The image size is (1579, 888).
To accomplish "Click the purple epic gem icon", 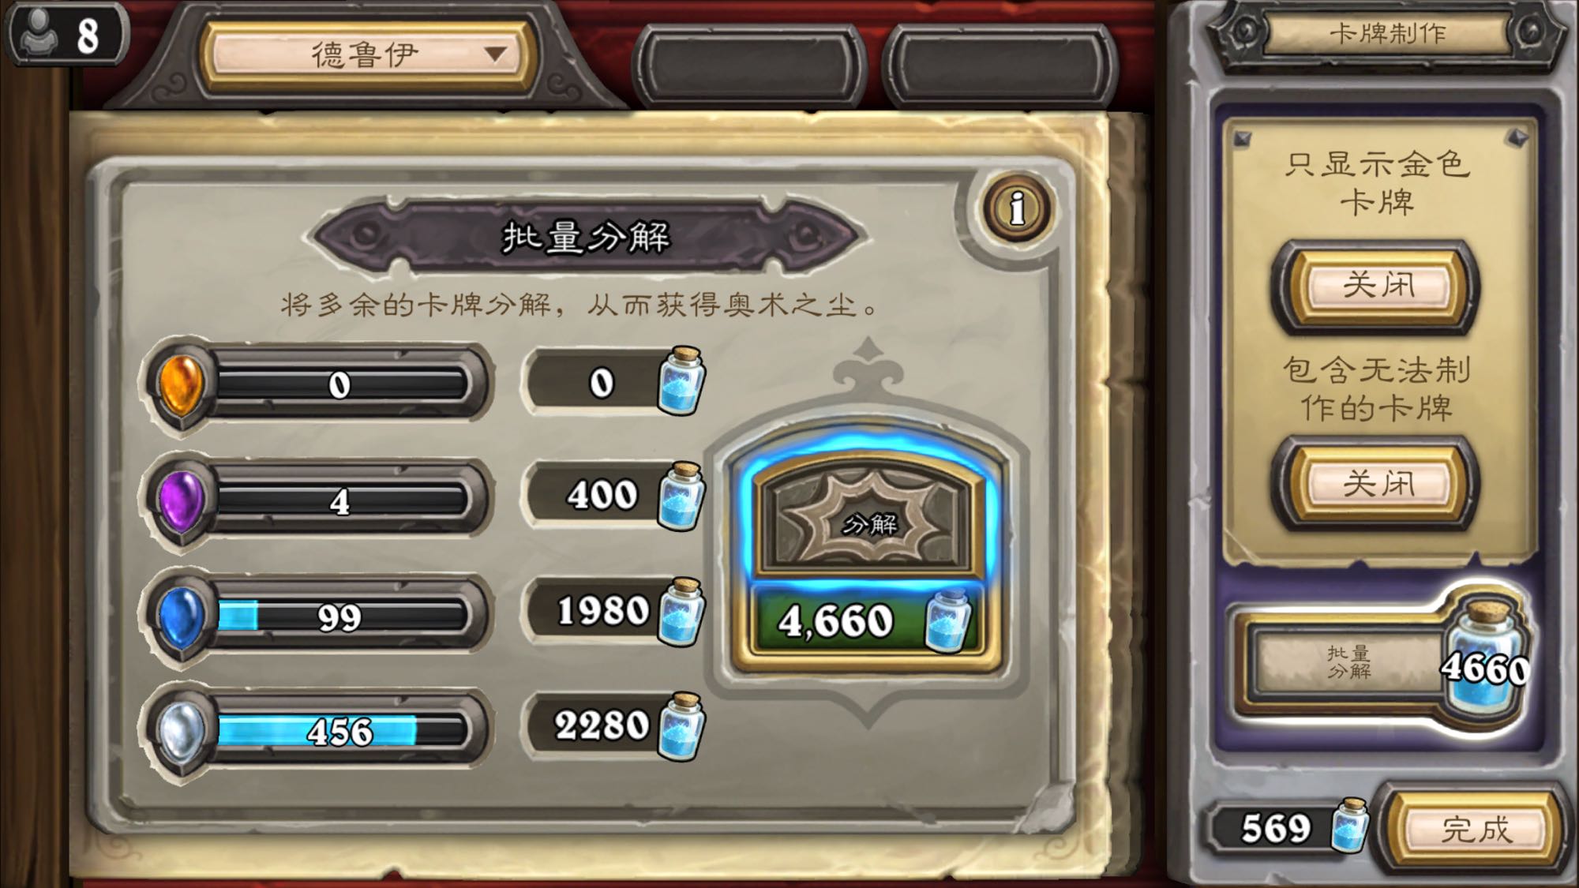I will (181, 500).
